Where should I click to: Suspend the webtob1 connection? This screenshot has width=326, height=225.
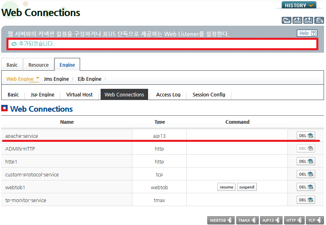click(247, 187)
